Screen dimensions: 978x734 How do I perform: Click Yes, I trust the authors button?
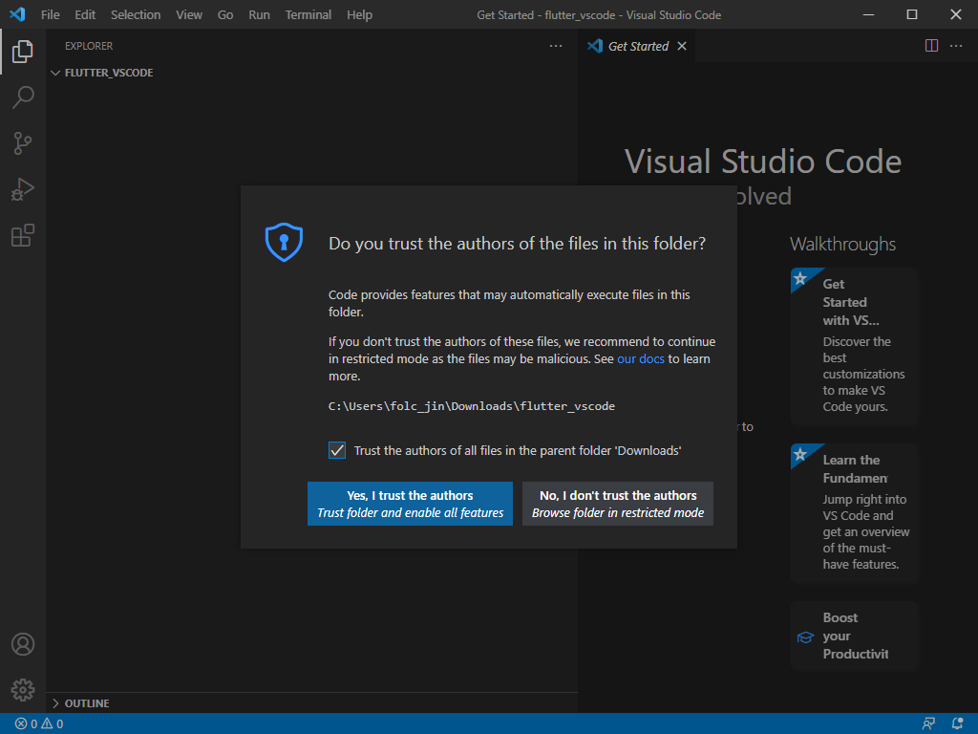click(x=410, y=504)
